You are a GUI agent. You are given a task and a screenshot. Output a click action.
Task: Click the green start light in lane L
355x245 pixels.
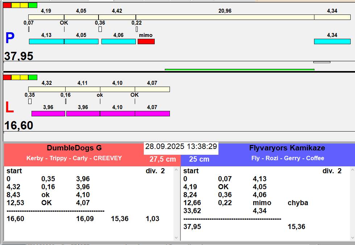33,77
